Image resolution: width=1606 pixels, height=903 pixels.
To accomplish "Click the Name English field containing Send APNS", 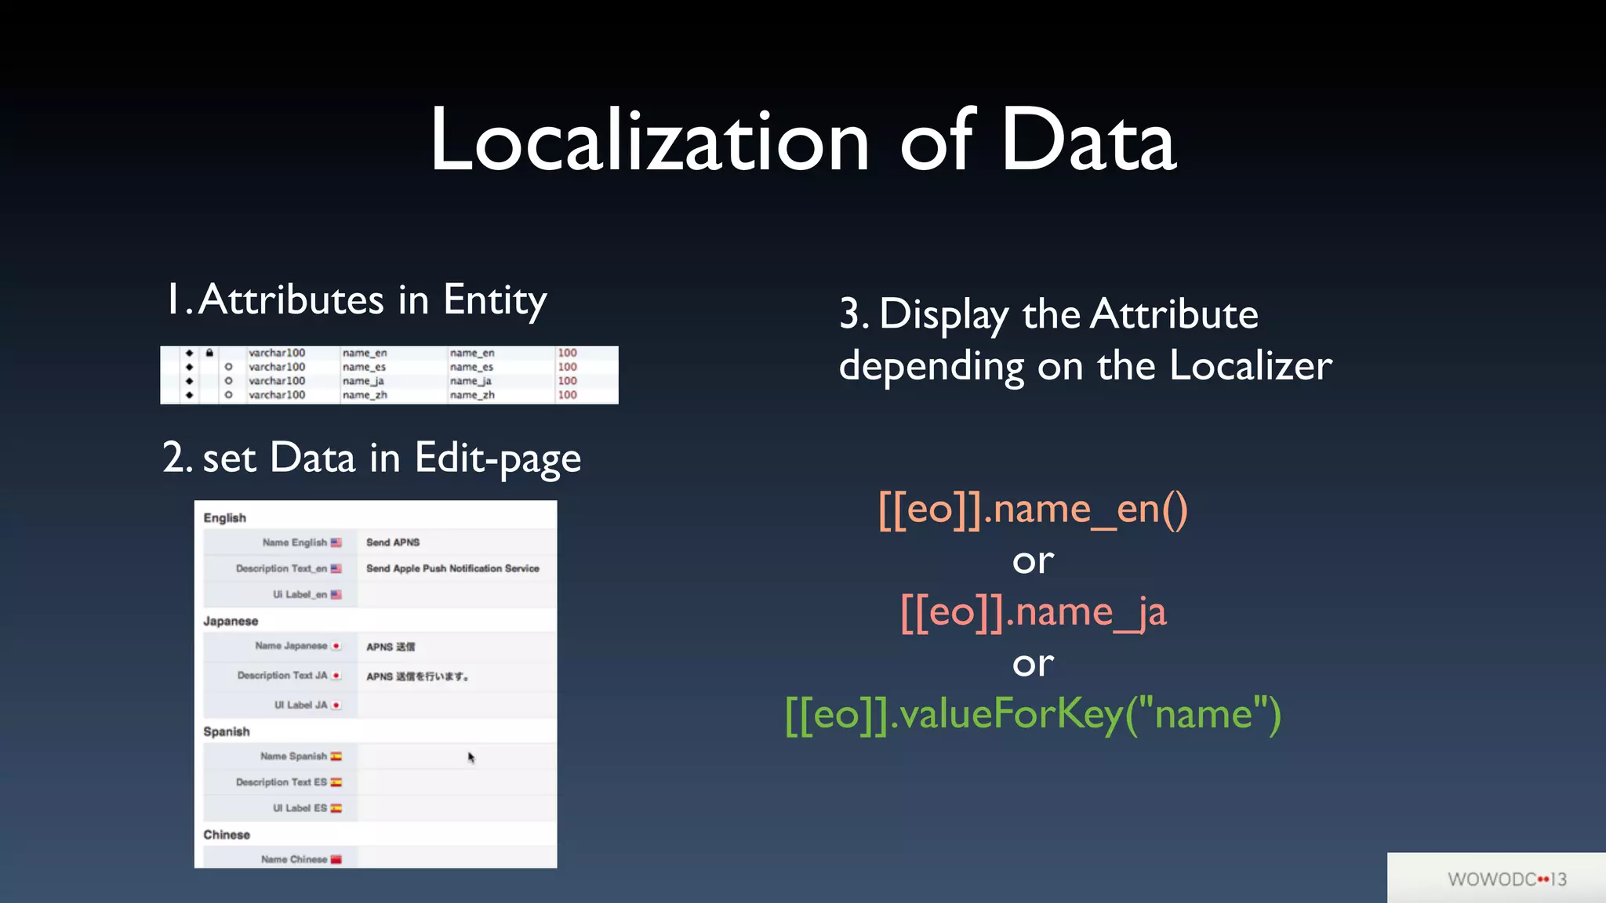I will click(457, 542).
